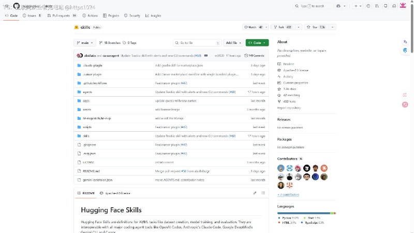The image size is (414, 233).
Task: Open the notifications inbox icon
Action: coord(394,6)
